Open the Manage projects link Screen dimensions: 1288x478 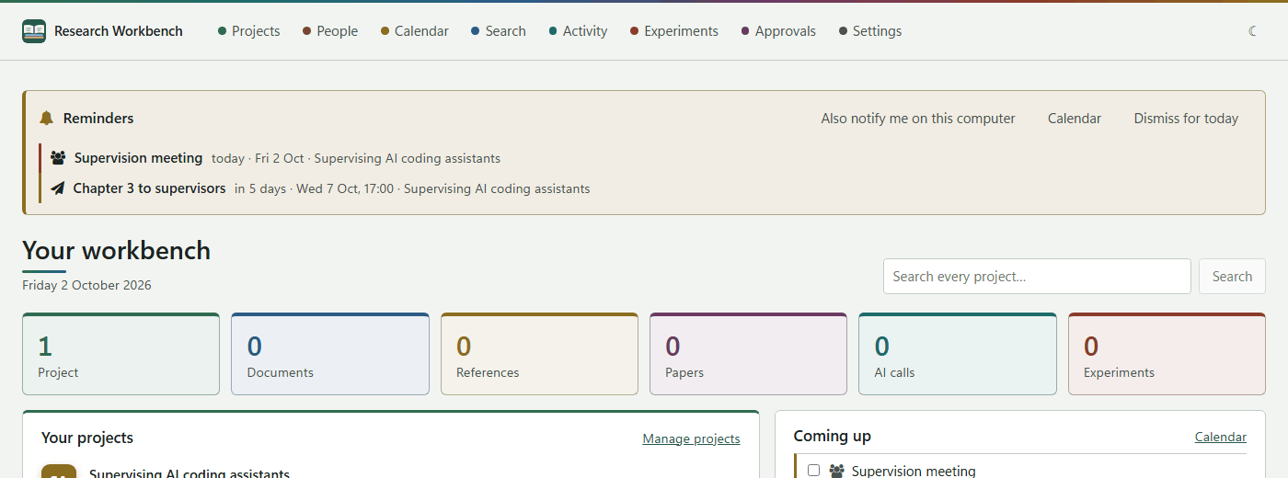[691, 439]
